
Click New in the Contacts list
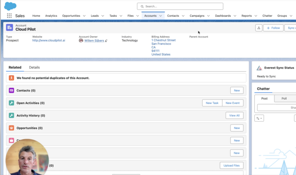tap(237, 91)
